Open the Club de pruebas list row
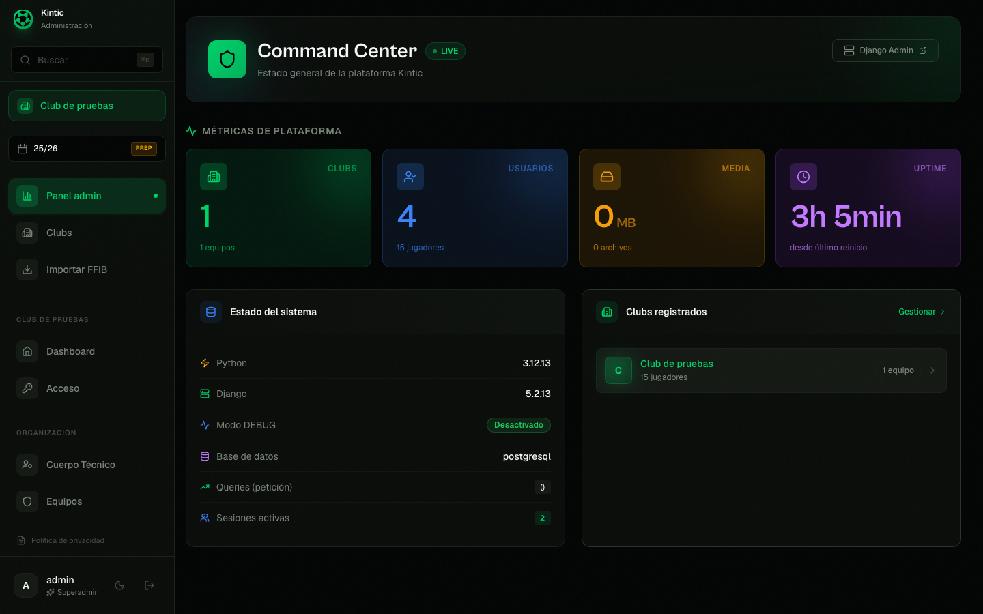The width and height of the screenshot is (983, 614). [x=771, y=370]
